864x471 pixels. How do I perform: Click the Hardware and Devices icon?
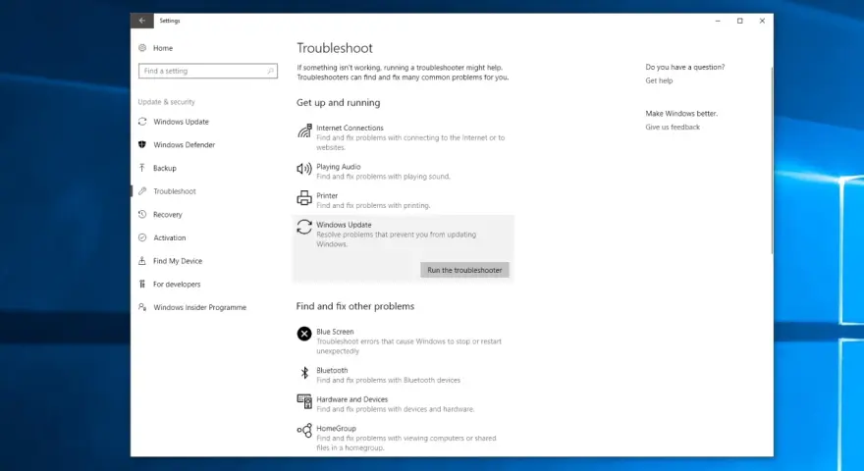[x=304, y=401]
